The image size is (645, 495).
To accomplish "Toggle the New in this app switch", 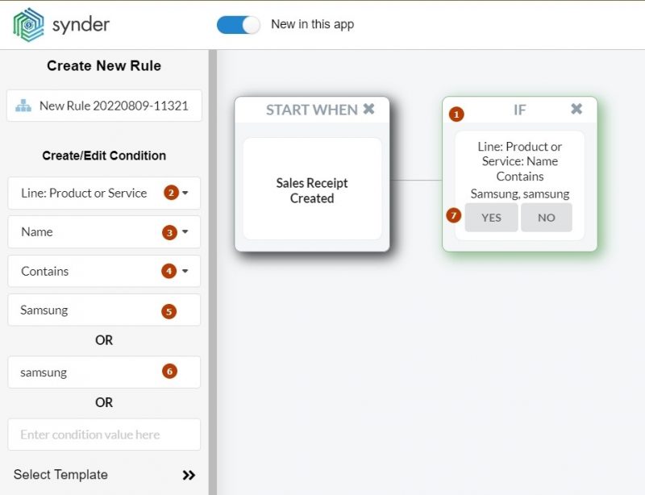I will click(237, 25).
